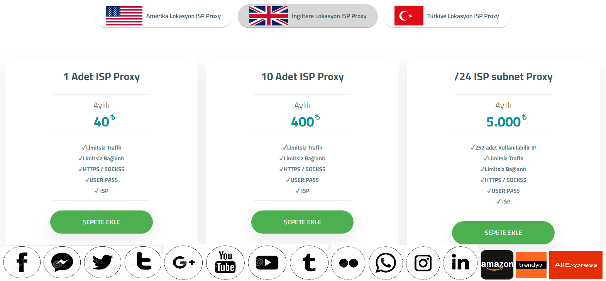Image resolution: width=606 pixels, height=281 pixels.
Task: Click the Trendyol logo
Action: (531, 265)
